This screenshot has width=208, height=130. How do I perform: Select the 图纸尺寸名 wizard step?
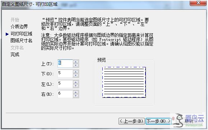pyautogui.click(x=21, y=40)
